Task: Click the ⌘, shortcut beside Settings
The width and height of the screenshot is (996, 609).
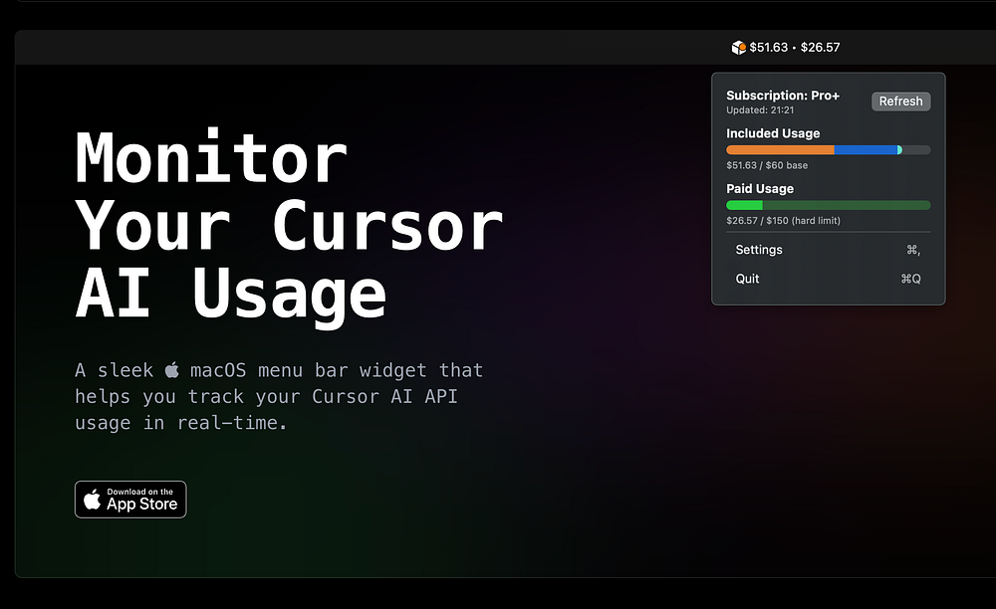Action: pos(913,250)
